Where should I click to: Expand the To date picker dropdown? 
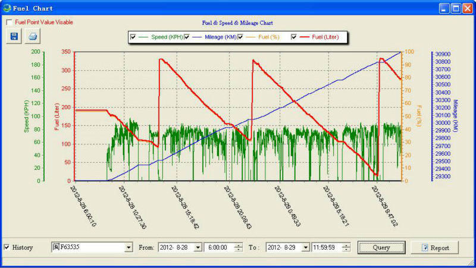click(x=306, y=247)
